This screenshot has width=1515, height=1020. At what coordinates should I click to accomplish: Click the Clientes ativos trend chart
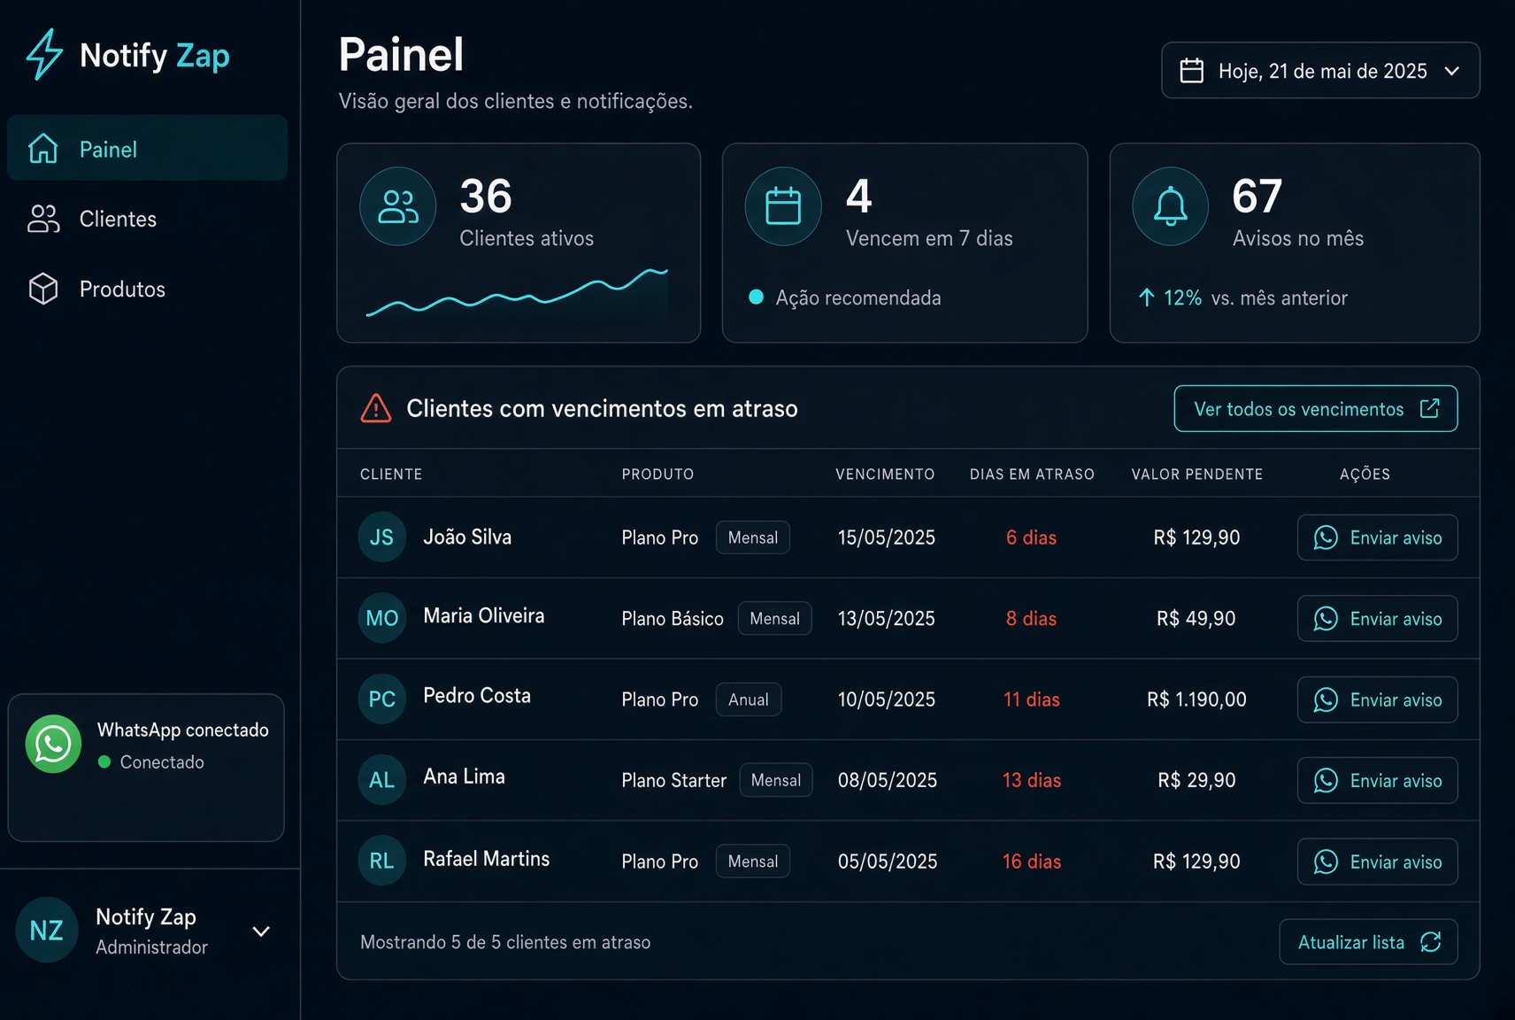click(517, 292)
